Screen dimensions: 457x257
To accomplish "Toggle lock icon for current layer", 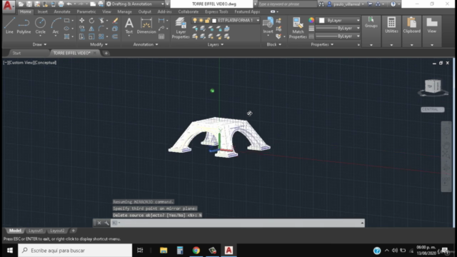I will (207, 21).
